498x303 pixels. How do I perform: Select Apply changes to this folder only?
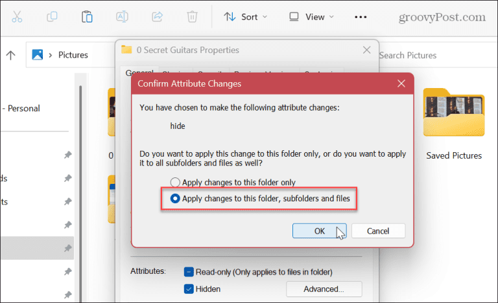[174, 183]
